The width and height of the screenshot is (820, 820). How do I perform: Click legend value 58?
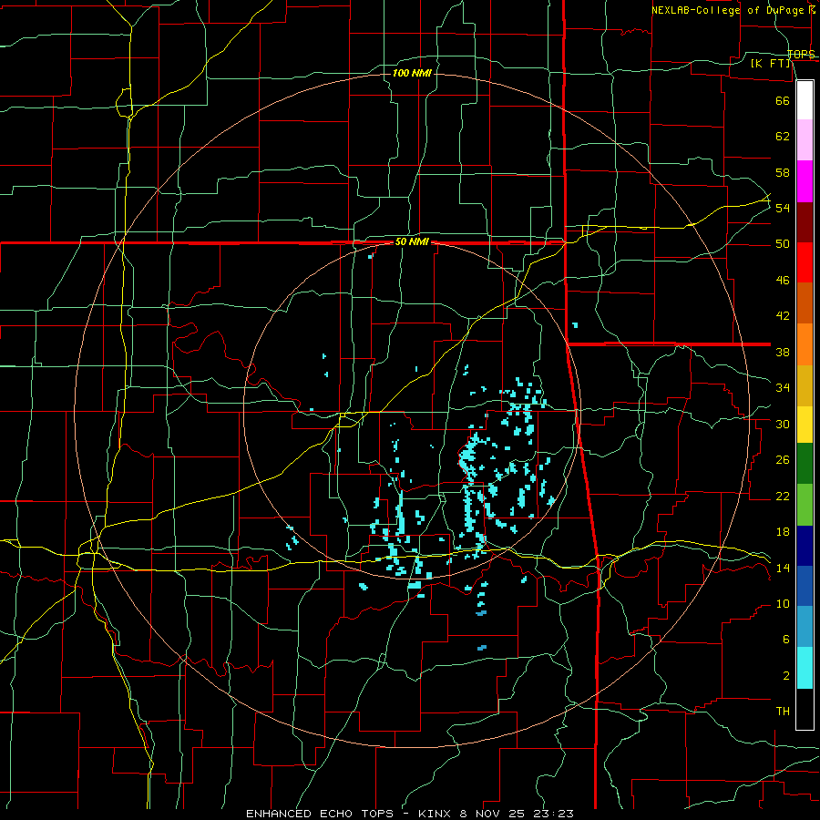pyautogui.click(x=783, y=172)
